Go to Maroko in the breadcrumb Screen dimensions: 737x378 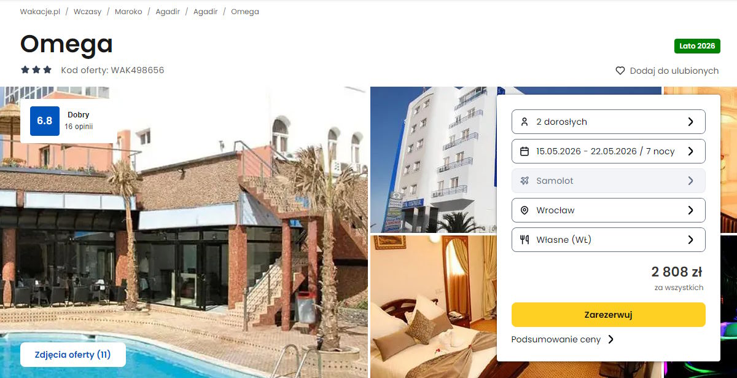pyautogui.click(x=128, y=12)
